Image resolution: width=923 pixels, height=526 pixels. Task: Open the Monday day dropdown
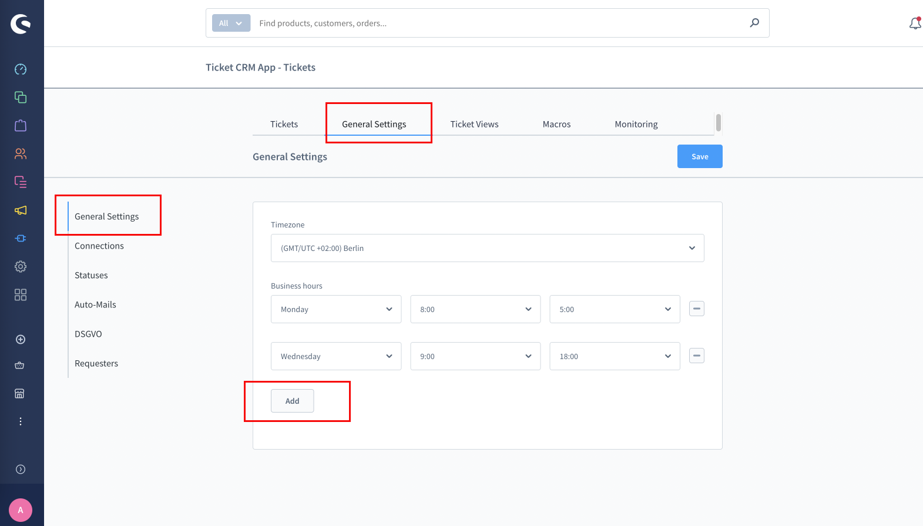click(x=336, y=309)
